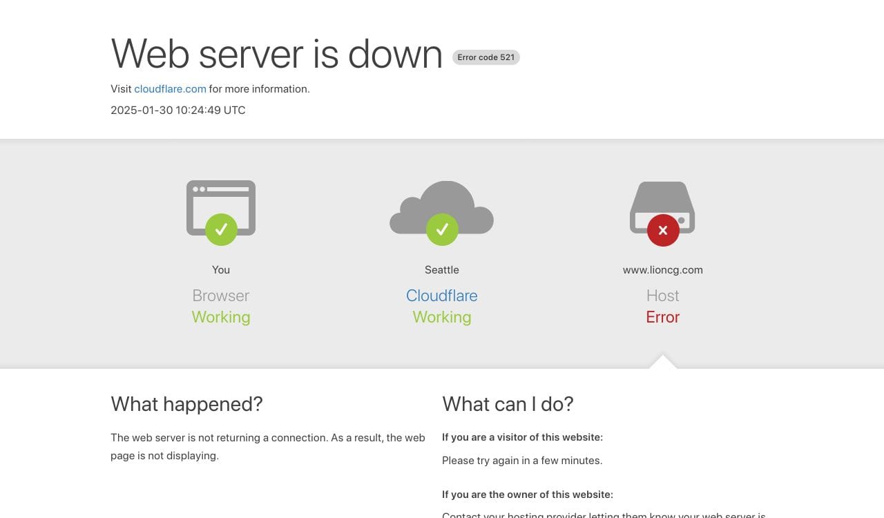Screen dimensions: 884x518
Task: Click the Working status under Browser
Action: pos(221,317)
